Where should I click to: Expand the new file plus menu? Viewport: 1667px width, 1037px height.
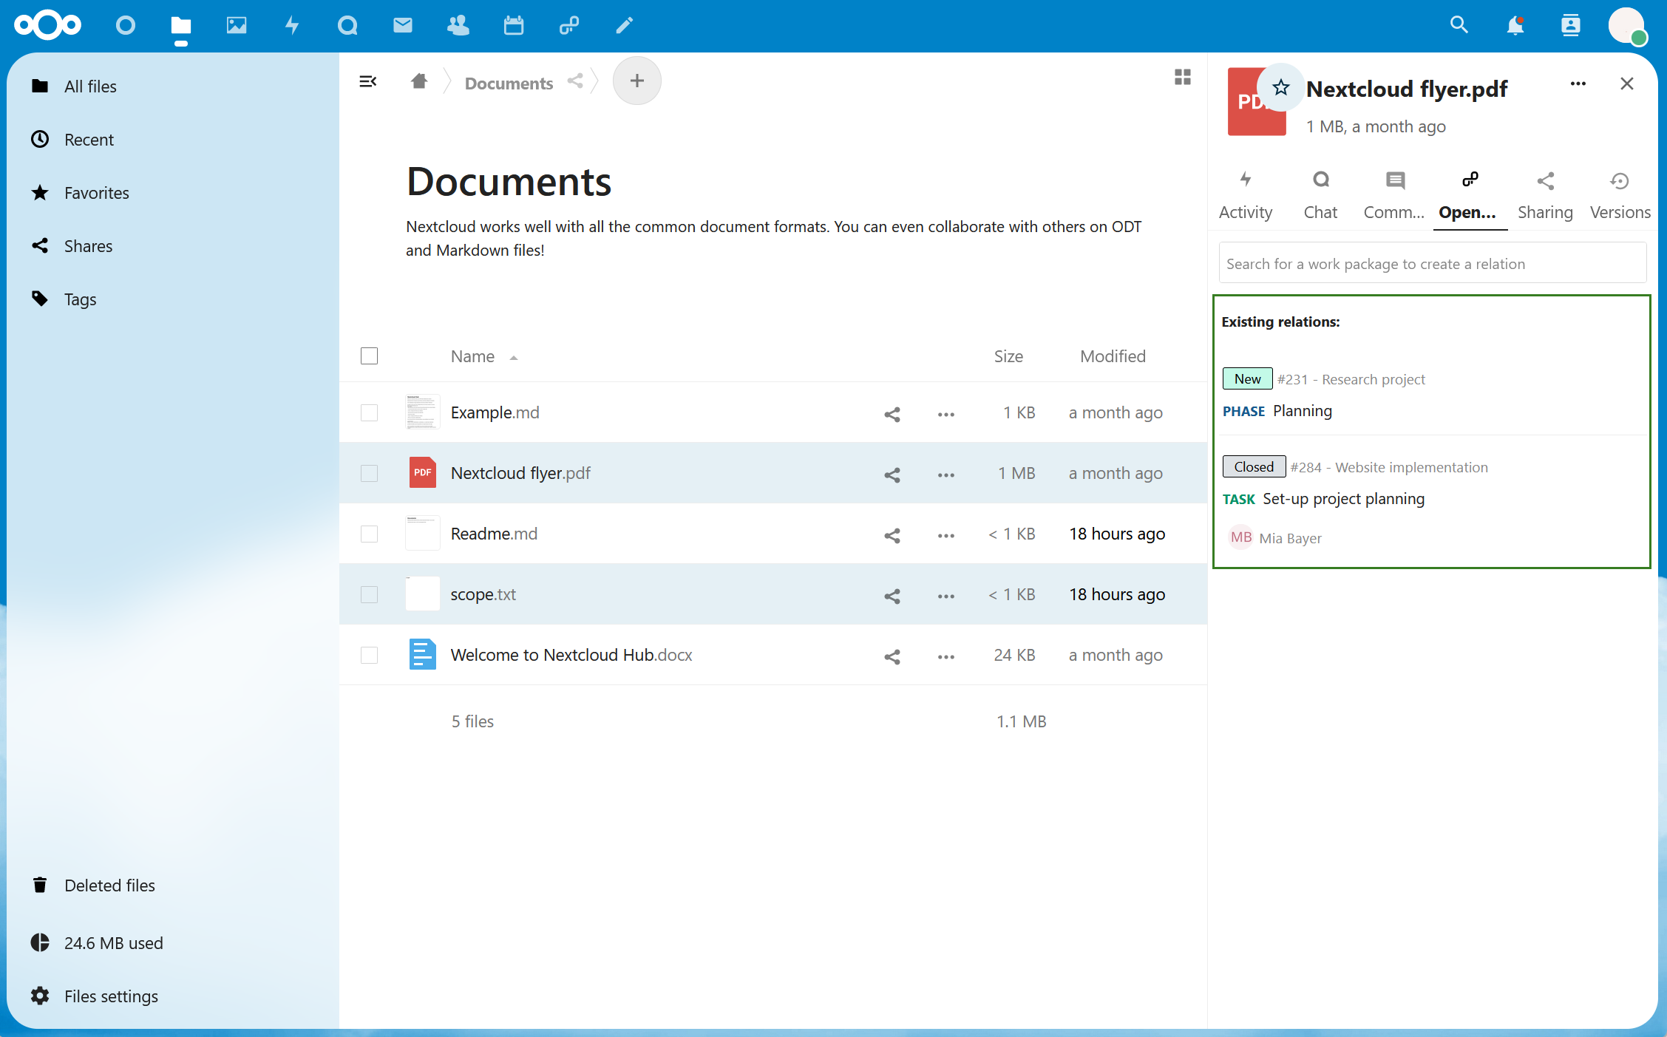pos(636,81)
